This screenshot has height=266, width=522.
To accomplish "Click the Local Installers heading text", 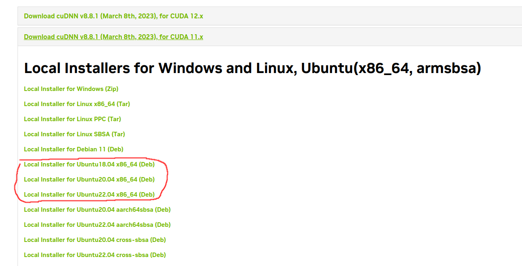I will click(253, 68).
